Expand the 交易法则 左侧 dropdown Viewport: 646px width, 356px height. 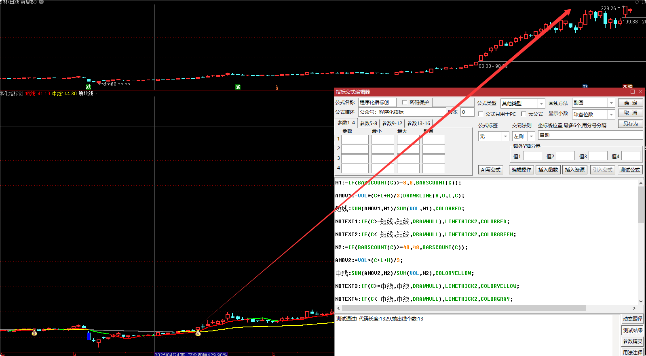coord(531,136)
